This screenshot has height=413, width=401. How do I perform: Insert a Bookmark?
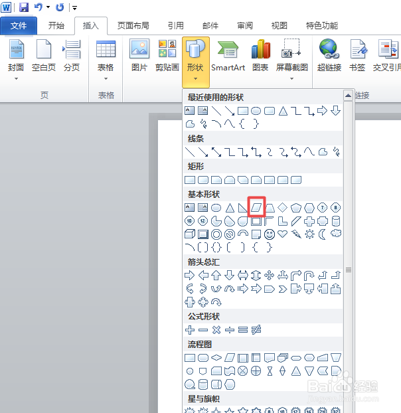coord(357,56)
